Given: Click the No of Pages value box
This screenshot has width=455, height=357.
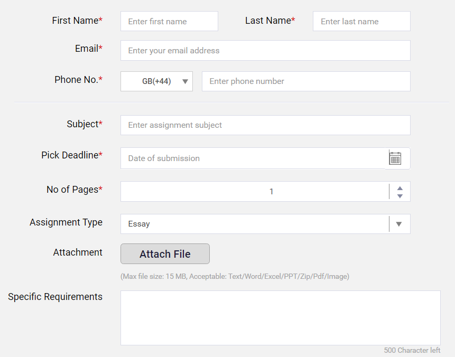Looking at the screenshot, I should tap(255, 191).
